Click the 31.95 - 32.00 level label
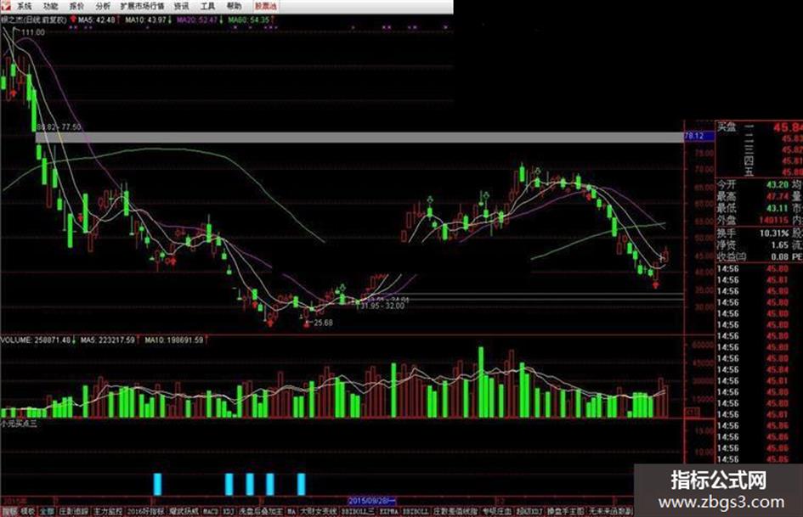Image resolution: width=803 pixels, height=517 pixels. point(382,306)
